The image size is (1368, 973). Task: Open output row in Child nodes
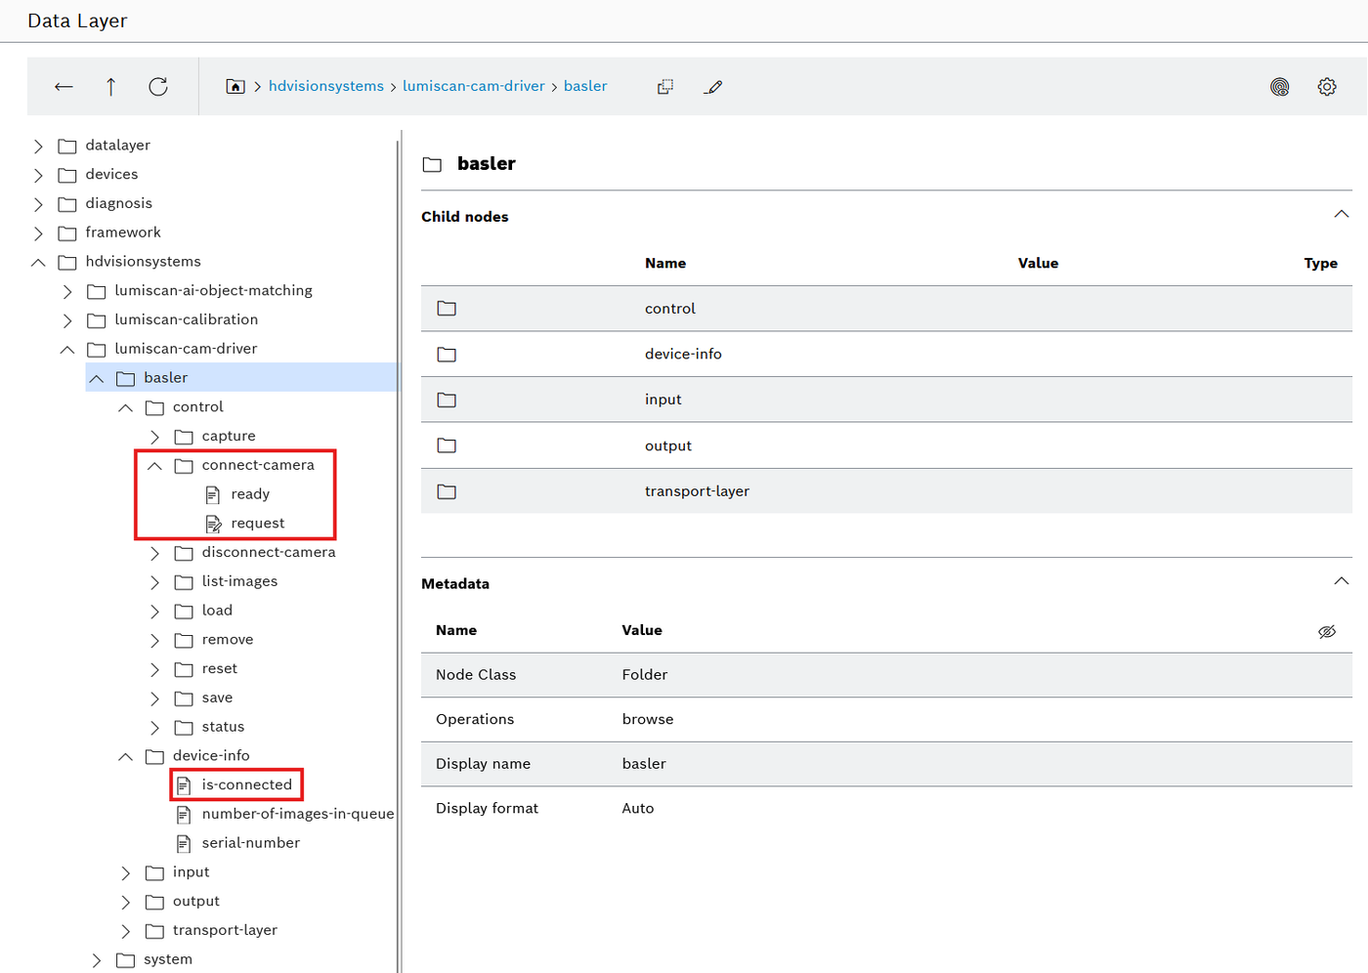(x=886, y=445)
